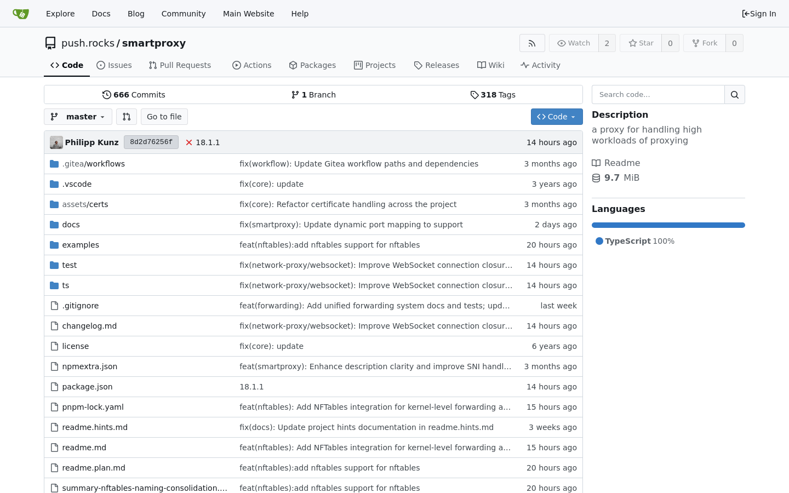Focus the Search code input field
The height and width of the screenshot is (493, 789).
[658, 95]
